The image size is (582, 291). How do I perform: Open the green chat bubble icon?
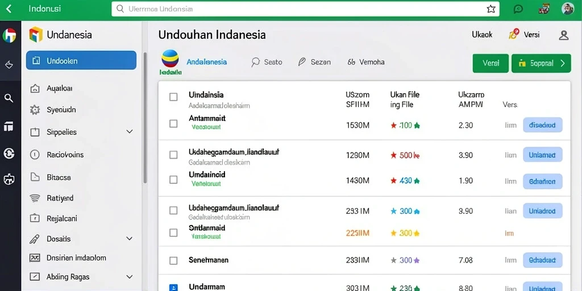(518, 9)
